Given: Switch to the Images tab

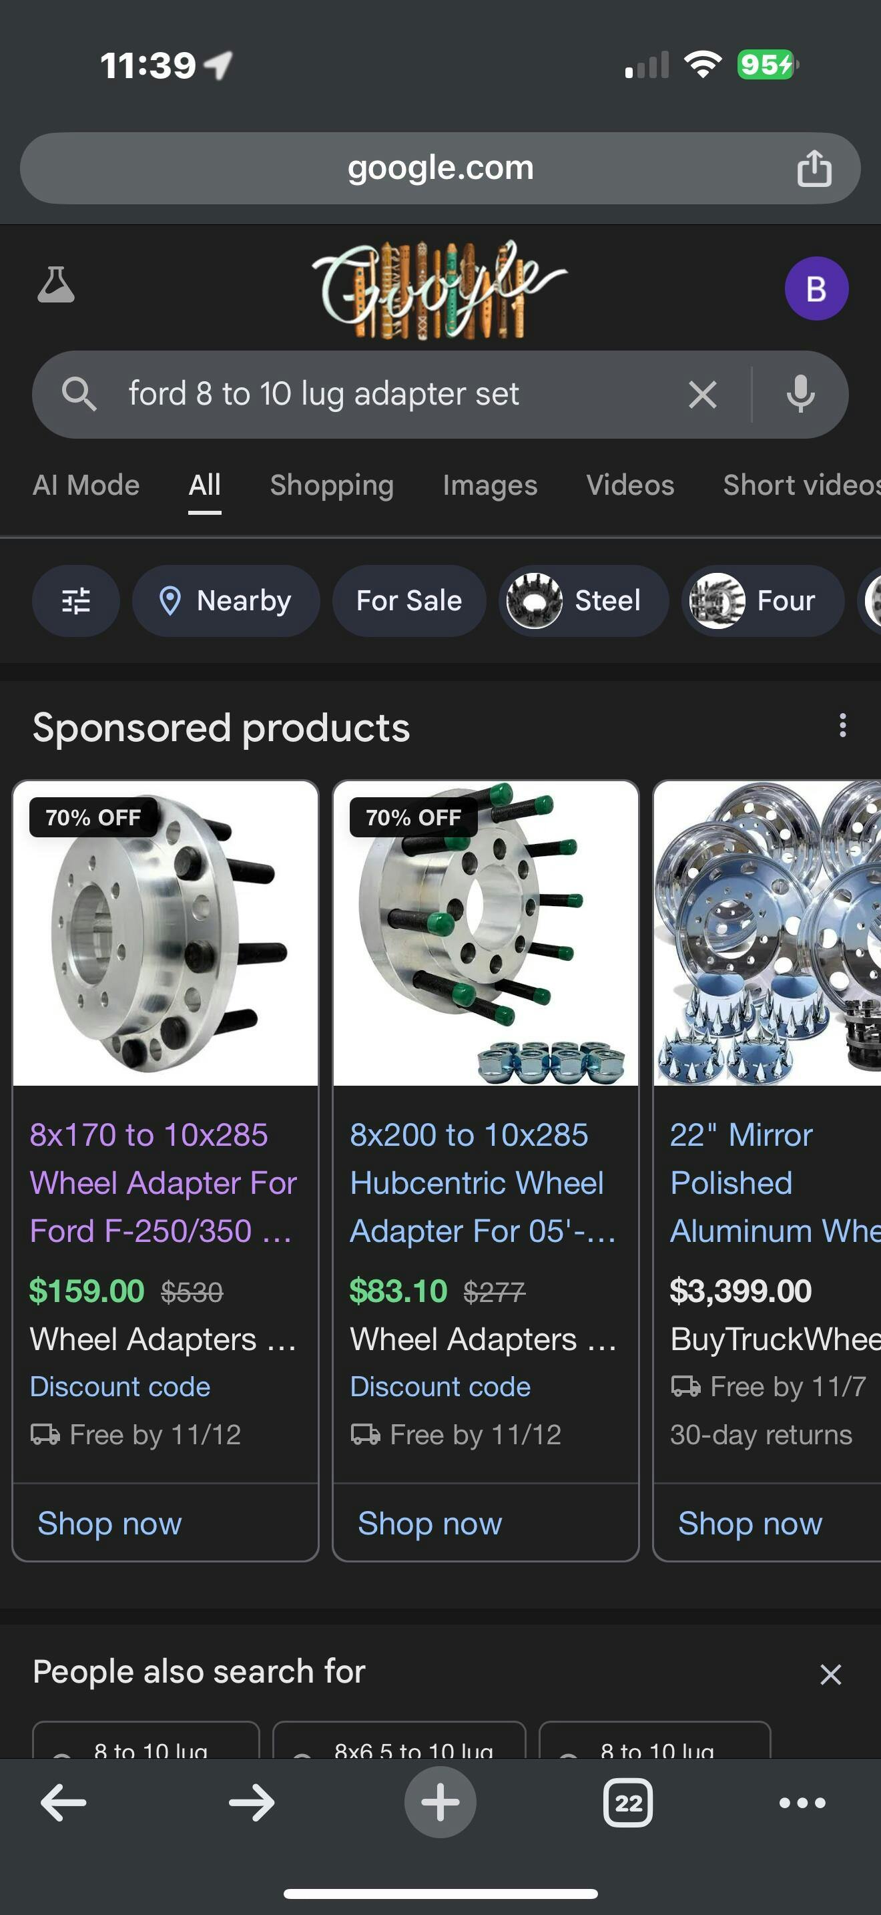Looking at the screenshot, I should tap(489, 485).
